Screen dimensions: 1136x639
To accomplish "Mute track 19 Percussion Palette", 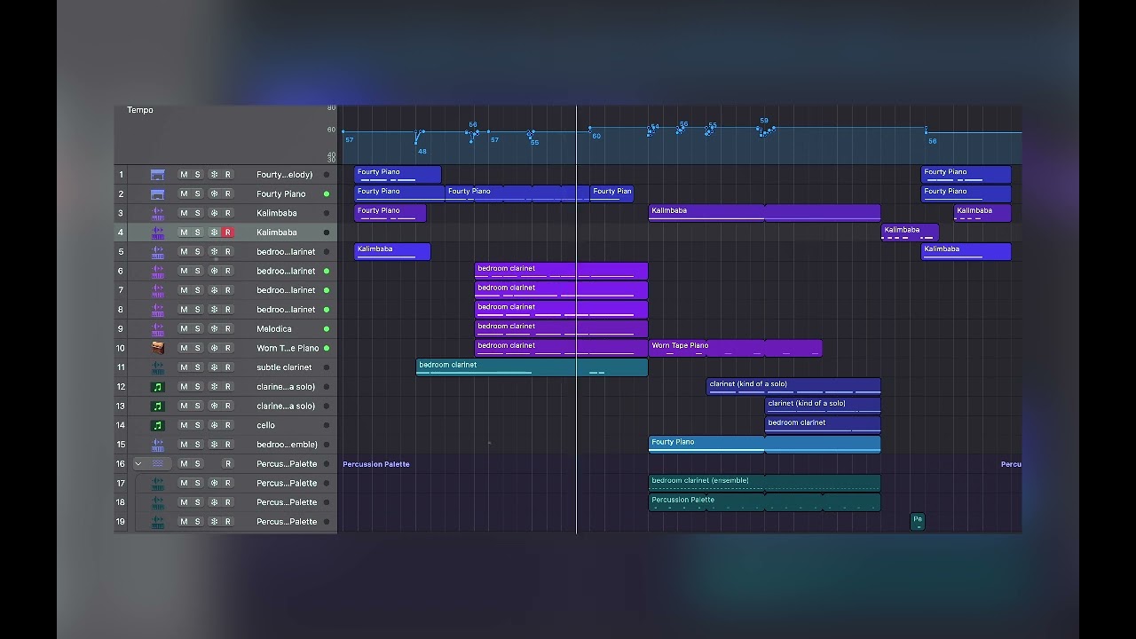I will pos(184,522).
